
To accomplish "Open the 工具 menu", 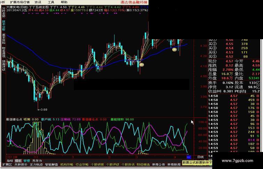I will [x=51, y=2].
